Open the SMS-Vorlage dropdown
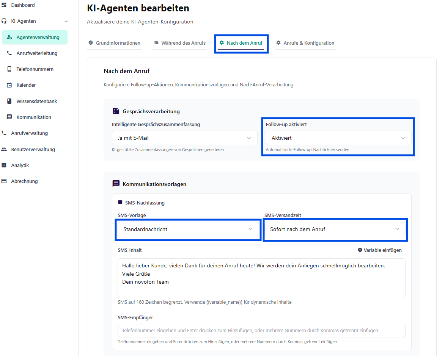This screenshot has height=356, width=445. click(188, 229)
